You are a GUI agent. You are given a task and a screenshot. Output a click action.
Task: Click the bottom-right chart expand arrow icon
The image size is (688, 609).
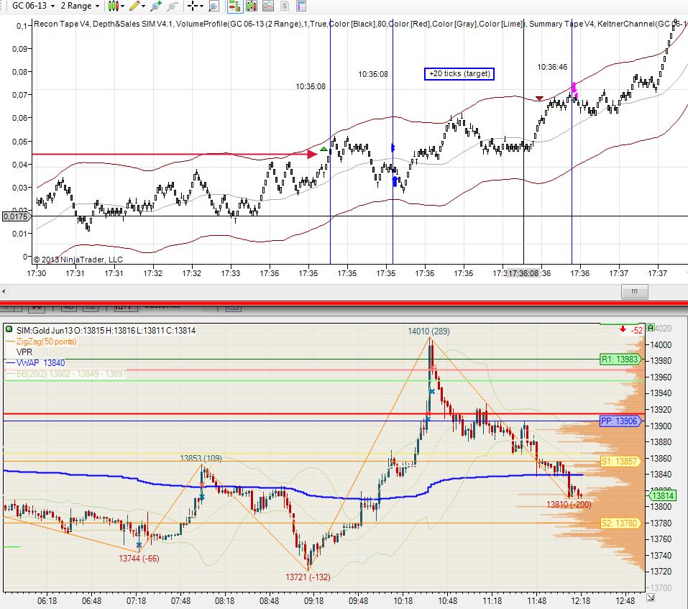pyautogui.click(x=651, y=597)
